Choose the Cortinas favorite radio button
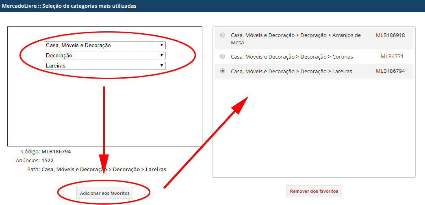Viewport: 425px width, 205px height. (x=223, y=57)
